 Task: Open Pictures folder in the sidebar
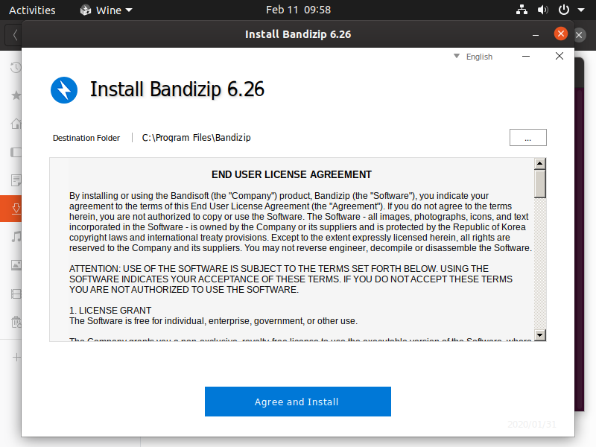15,264
